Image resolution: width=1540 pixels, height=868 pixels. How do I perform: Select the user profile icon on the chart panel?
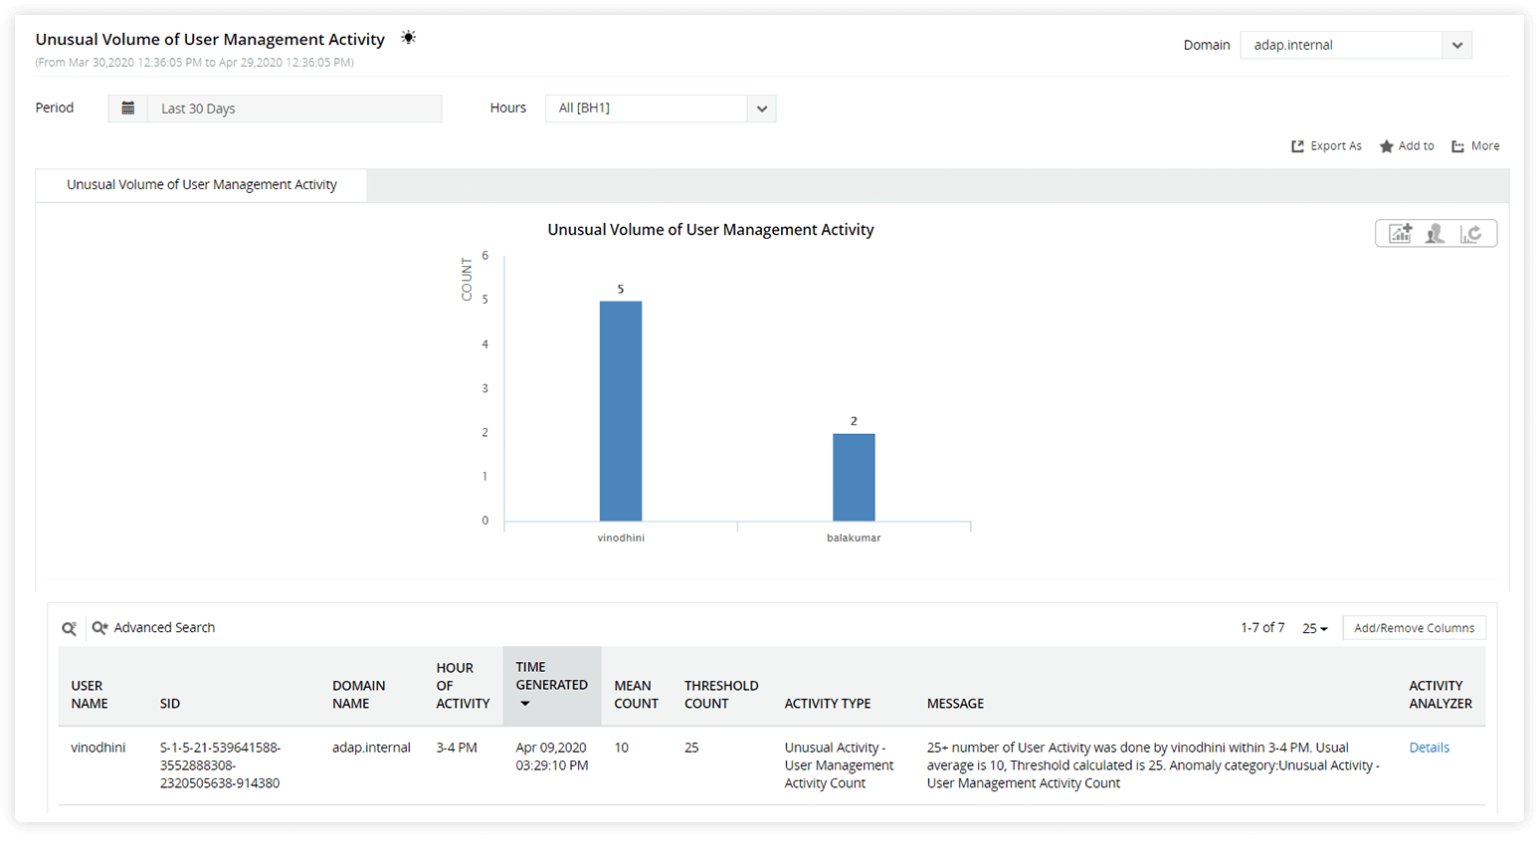(x=1436, y=233)
